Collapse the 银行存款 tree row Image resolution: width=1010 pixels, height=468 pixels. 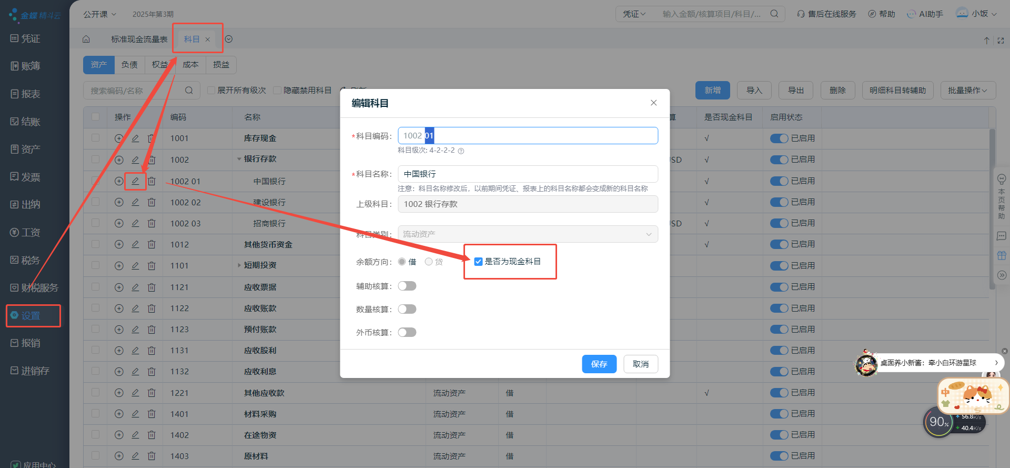tap(239, 159)
